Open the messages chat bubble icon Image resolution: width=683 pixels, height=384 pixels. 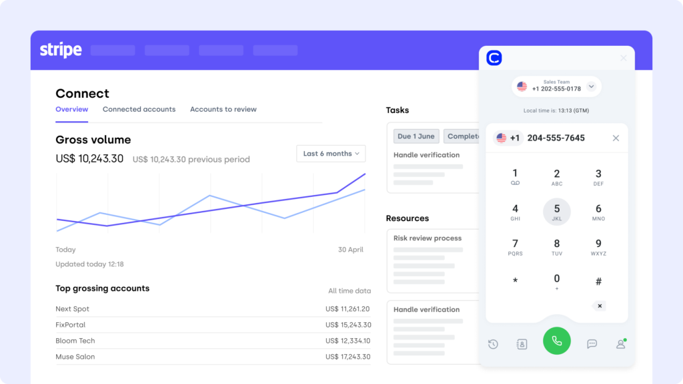pos(592,344)
